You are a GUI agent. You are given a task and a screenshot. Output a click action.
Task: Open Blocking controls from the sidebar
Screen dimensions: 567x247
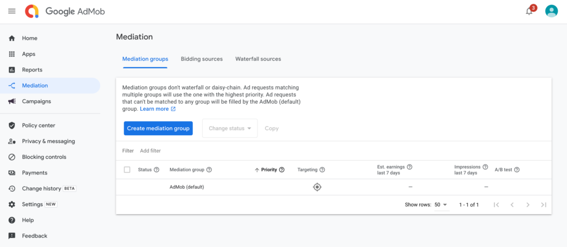click(x=44, y=157)
